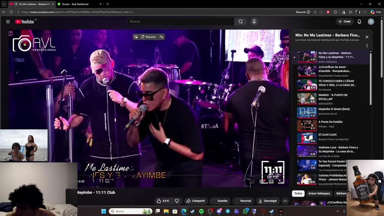Click the Descargar download button
This screenshot has width=384, height=216.
[x=268, y=201]
